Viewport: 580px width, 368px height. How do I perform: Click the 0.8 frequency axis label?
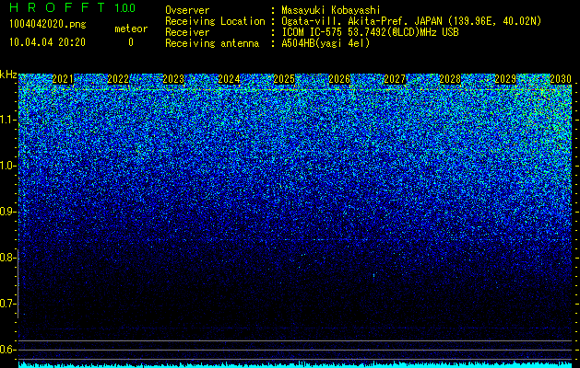click(8, 258)
